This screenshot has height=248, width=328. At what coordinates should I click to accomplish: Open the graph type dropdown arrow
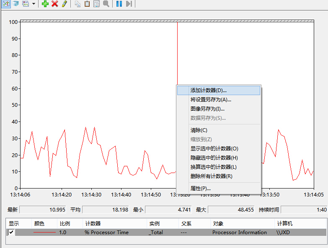click(34, 3)
